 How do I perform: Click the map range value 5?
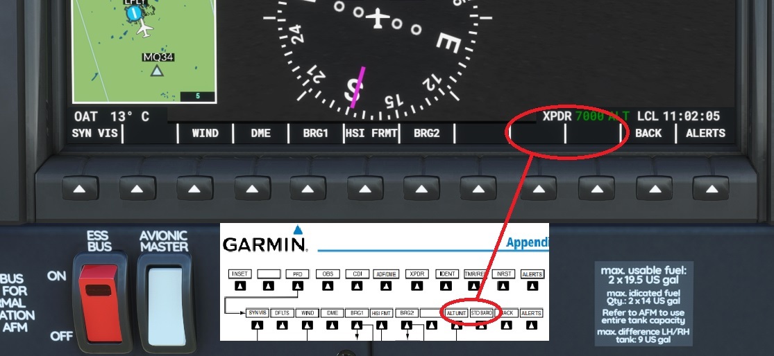[198, 96]
